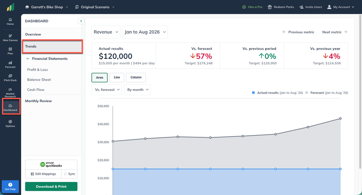Click the store icon beside Garrett's Bike Shop
The image size is (362, 195).
[27, 7]
